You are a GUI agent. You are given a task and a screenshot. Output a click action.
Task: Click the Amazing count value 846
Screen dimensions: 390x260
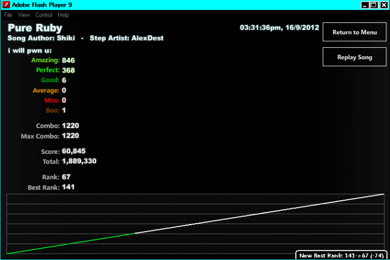(69, 60)
